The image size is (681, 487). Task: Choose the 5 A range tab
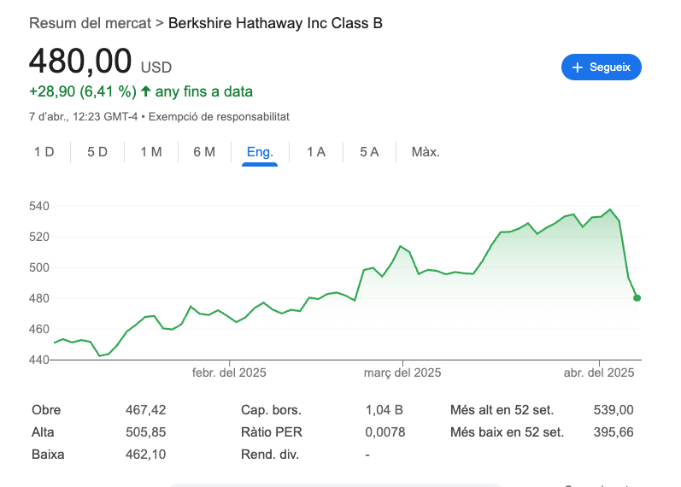(x=369, y=152)
